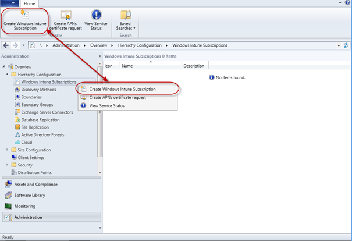
Task: Click Create APNs certificate request ribbon button
Action: (66, 20)
